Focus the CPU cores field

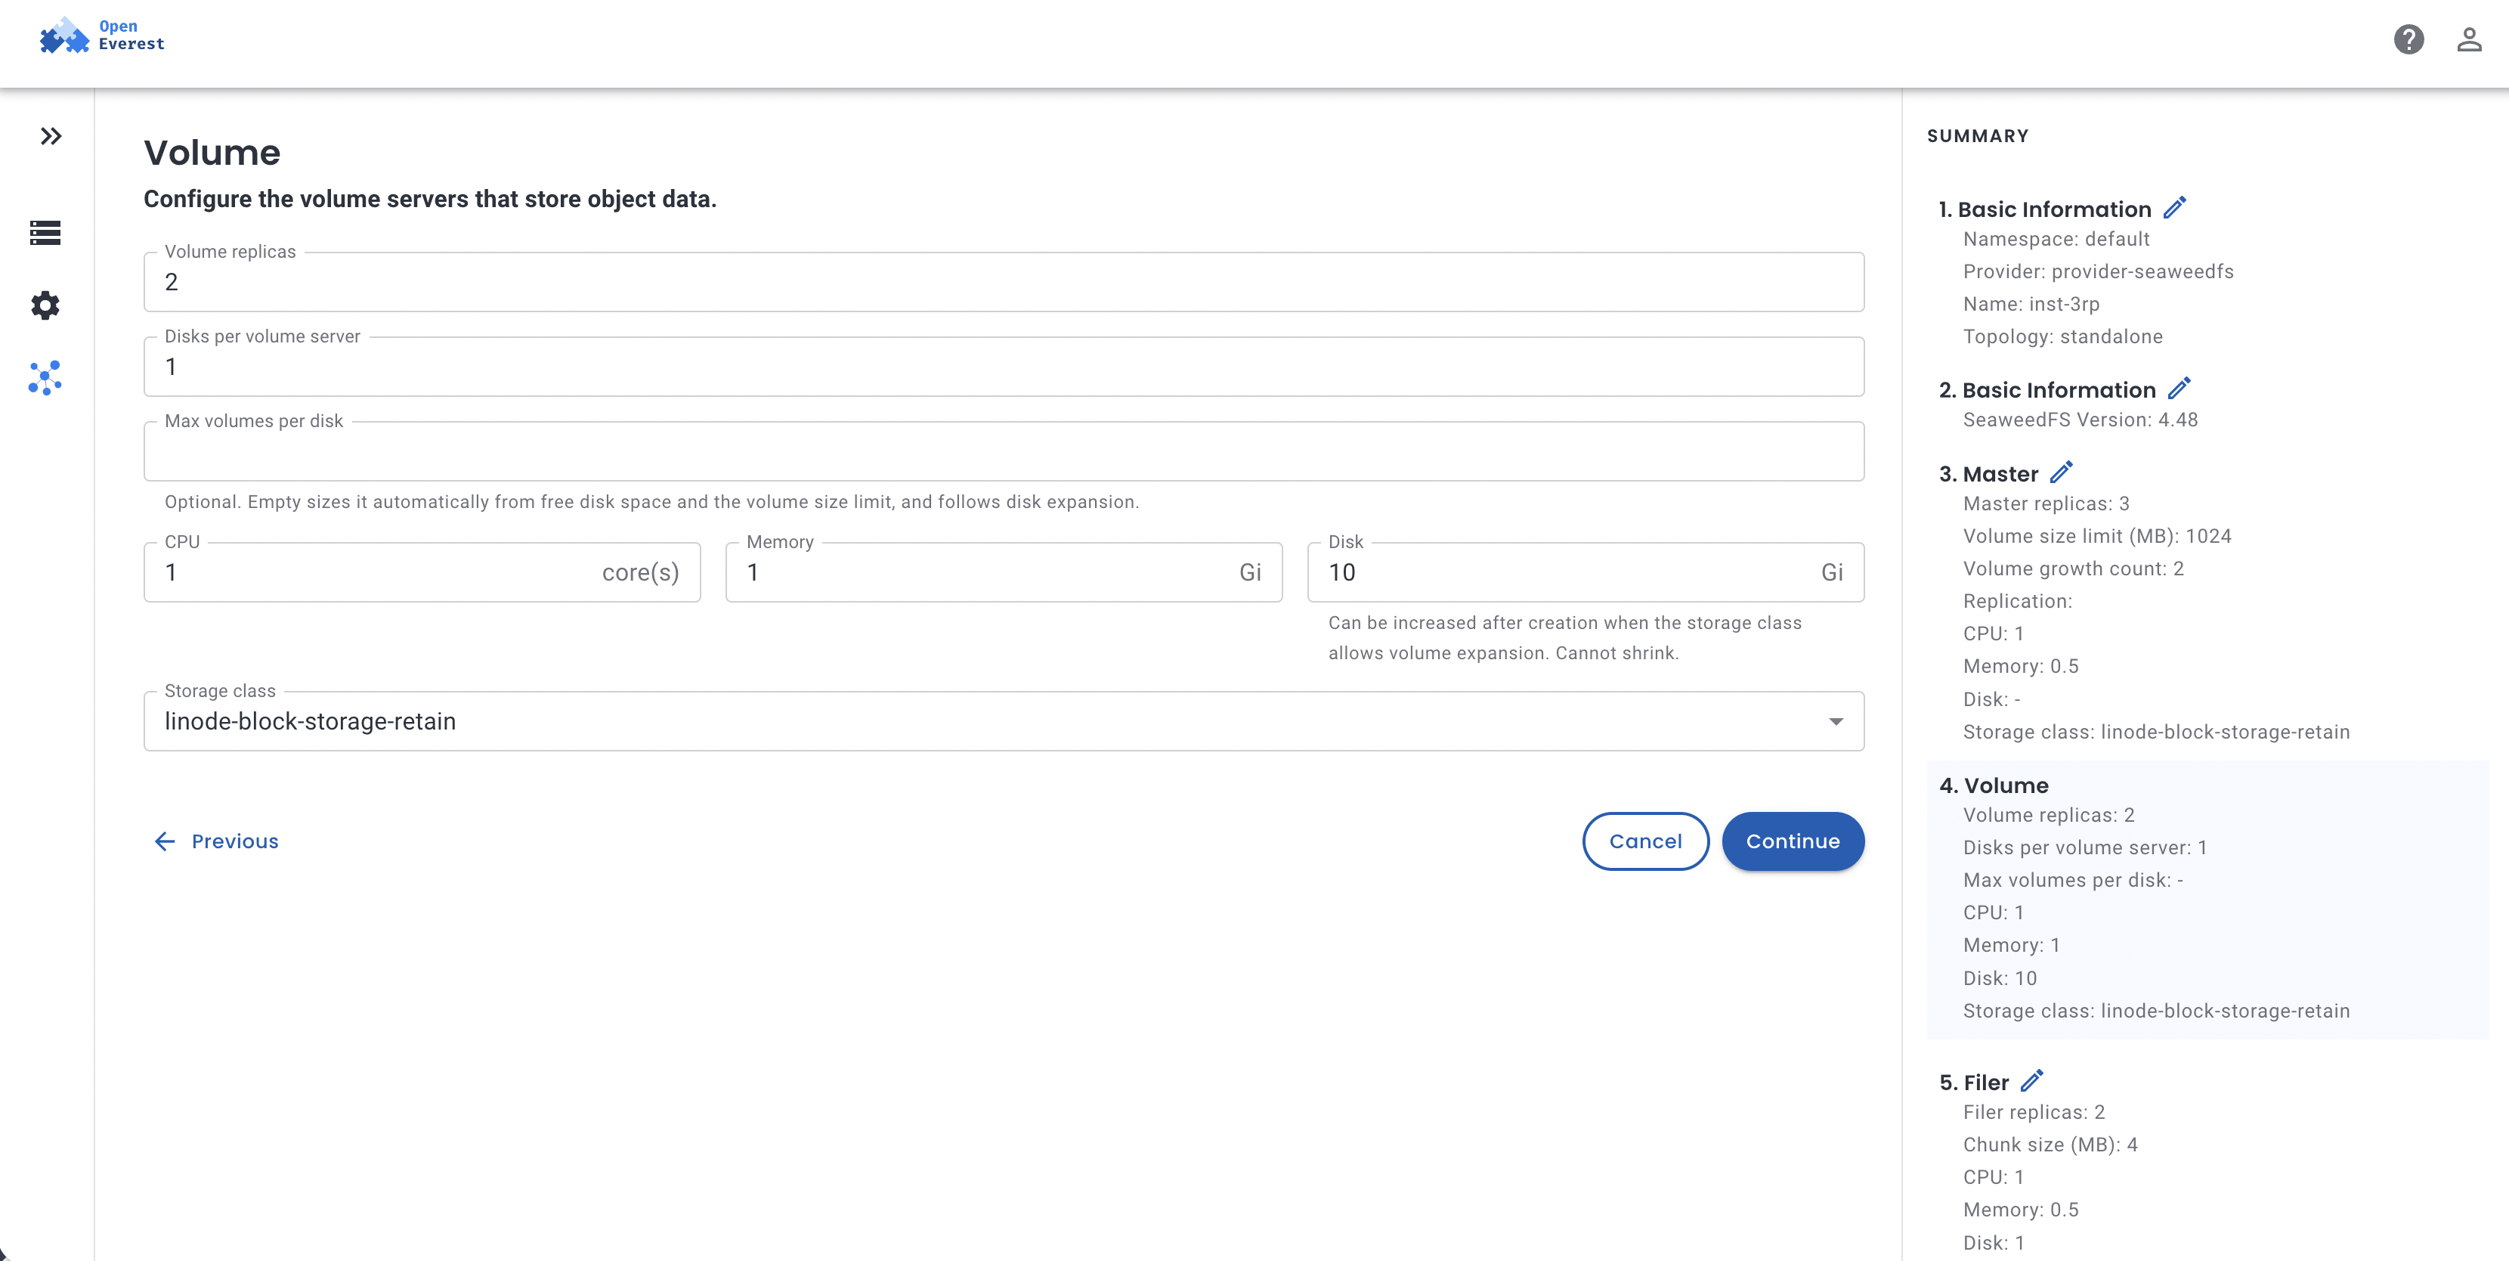point(422,573)
